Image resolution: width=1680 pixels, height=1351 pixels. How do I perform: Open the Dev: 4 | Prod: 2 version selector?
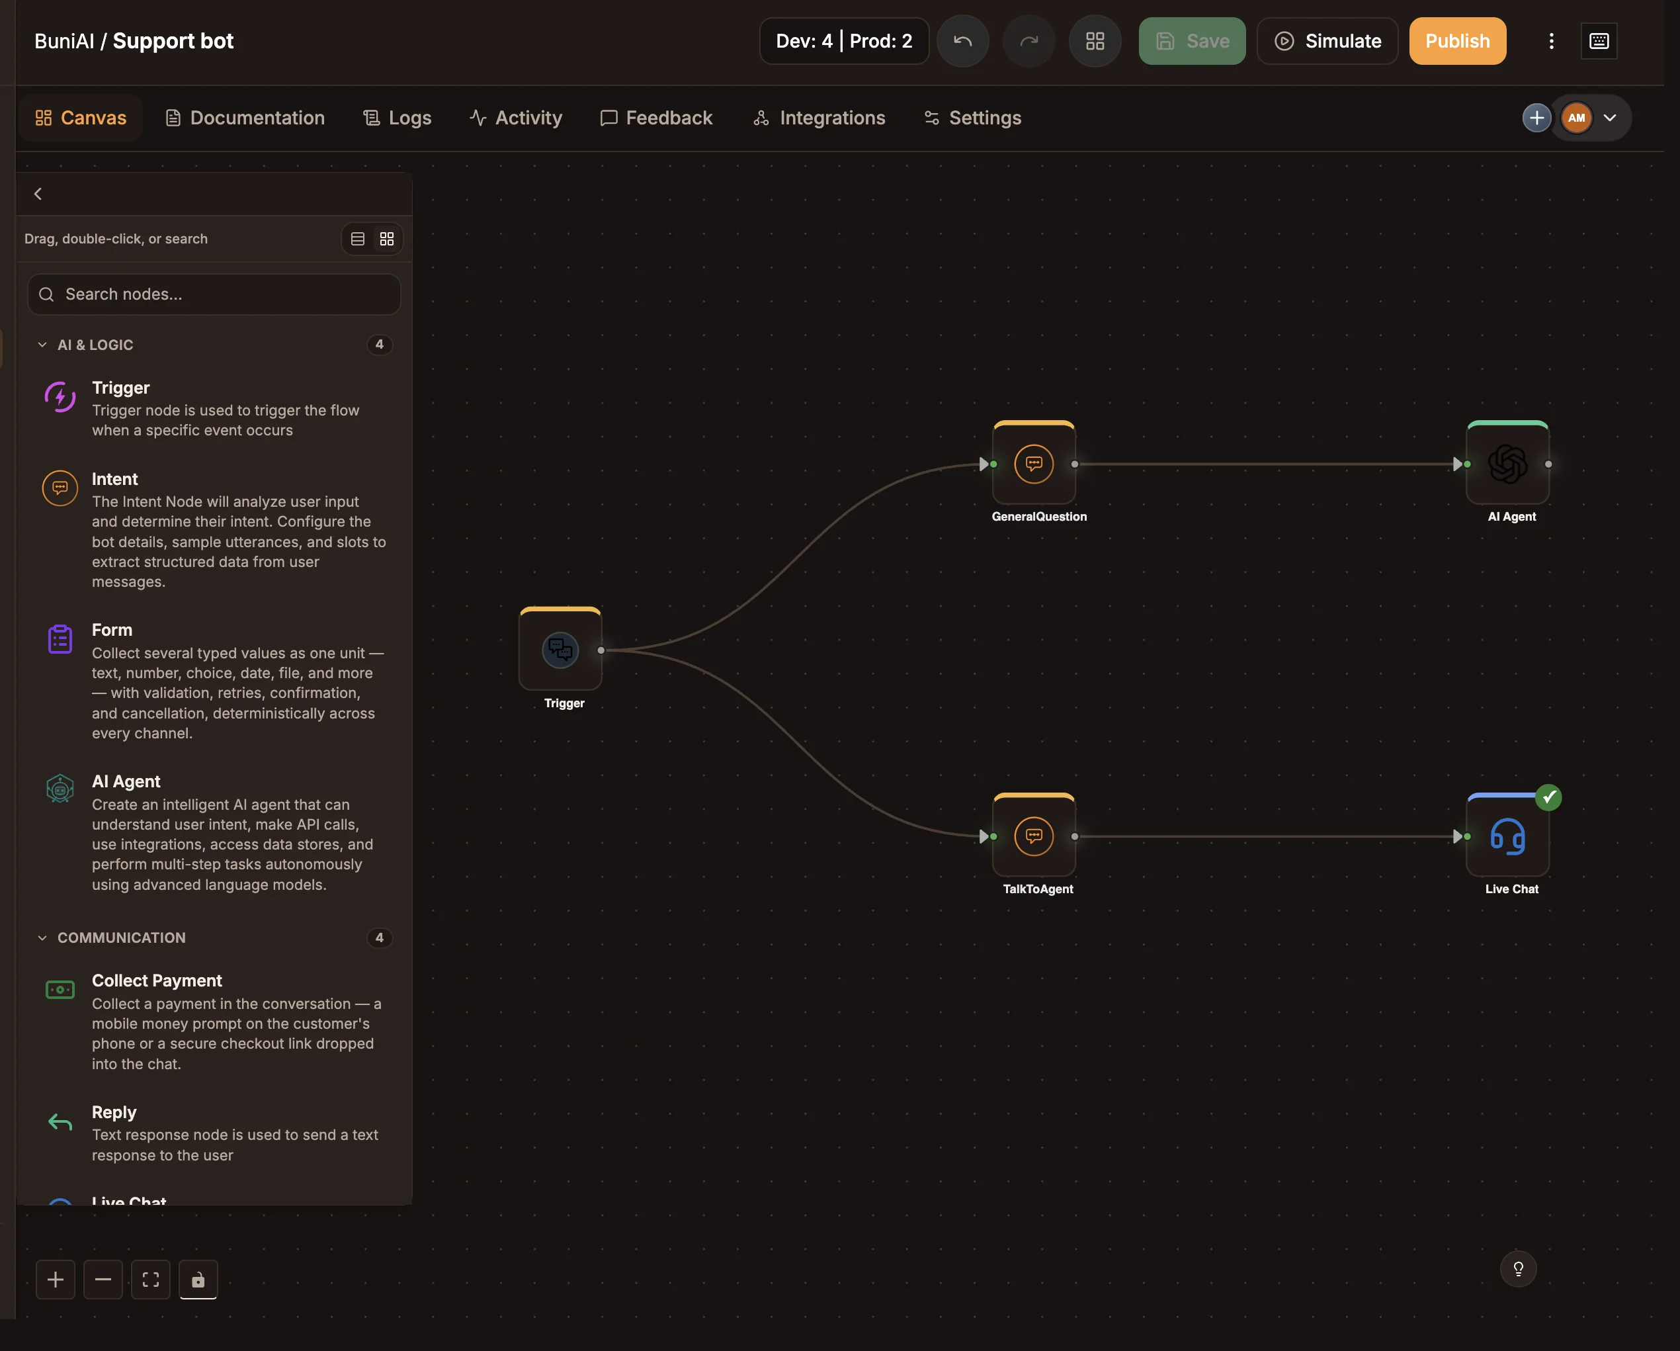[x=844, y=41]
